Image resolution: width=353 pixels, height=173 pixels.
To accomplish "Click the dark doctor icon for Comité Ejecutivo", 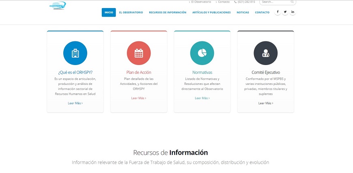I will click(x=265, y=53).
